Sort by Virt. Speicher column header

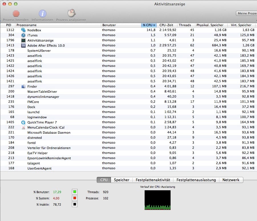(242, 25)
